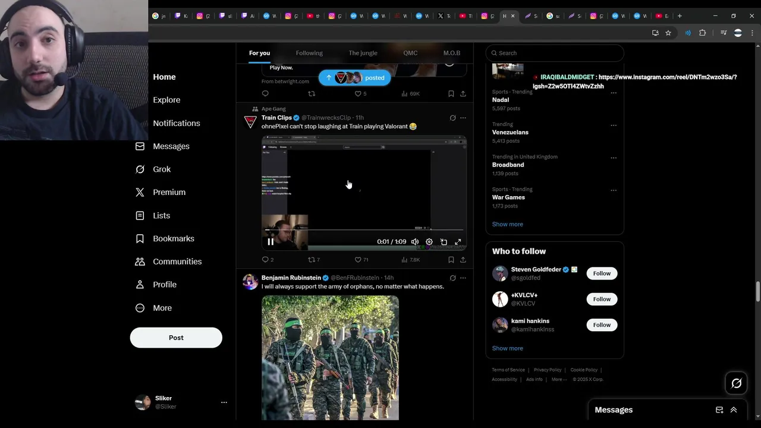Repost the betwright.com promoted post
The height and width of the screenshot is (428, 761).
click(311, 93)
